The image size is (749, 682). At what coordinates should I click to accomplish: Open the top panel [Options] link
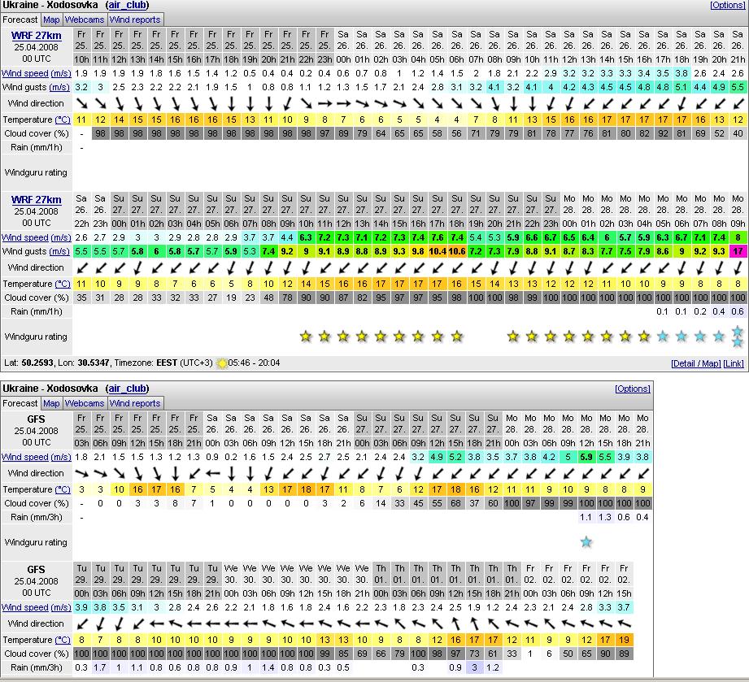726,5
